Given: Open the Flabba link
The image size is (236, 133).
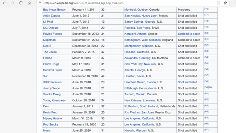Looking at the screenshot, I should (48, 58).
